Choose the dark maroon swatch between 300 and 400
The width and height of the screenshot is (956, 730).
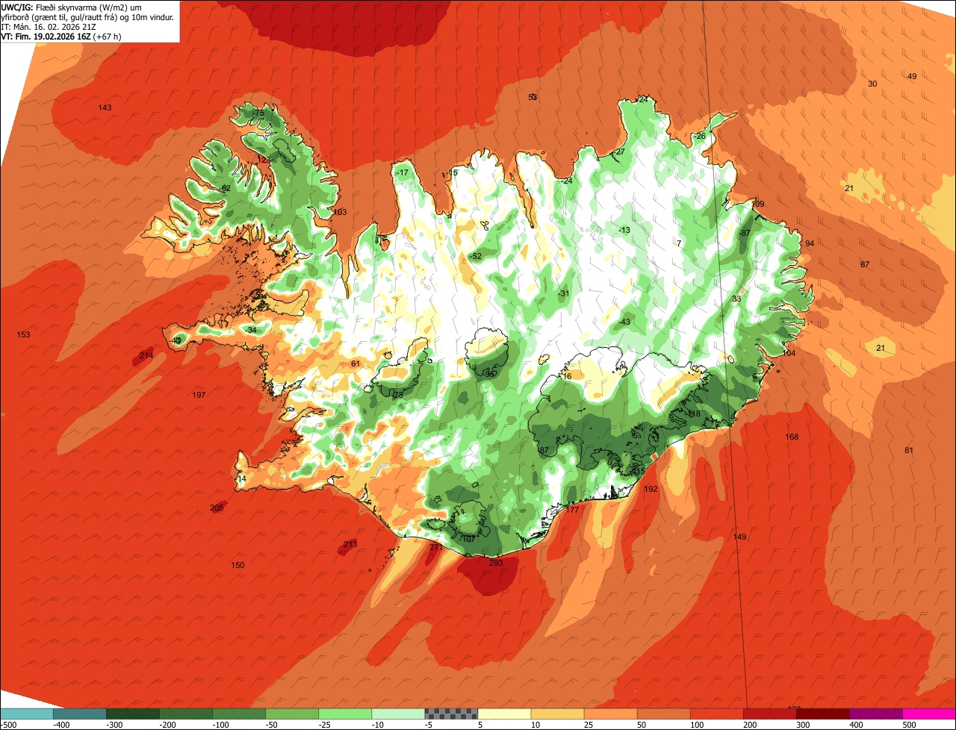coord(823,714)
